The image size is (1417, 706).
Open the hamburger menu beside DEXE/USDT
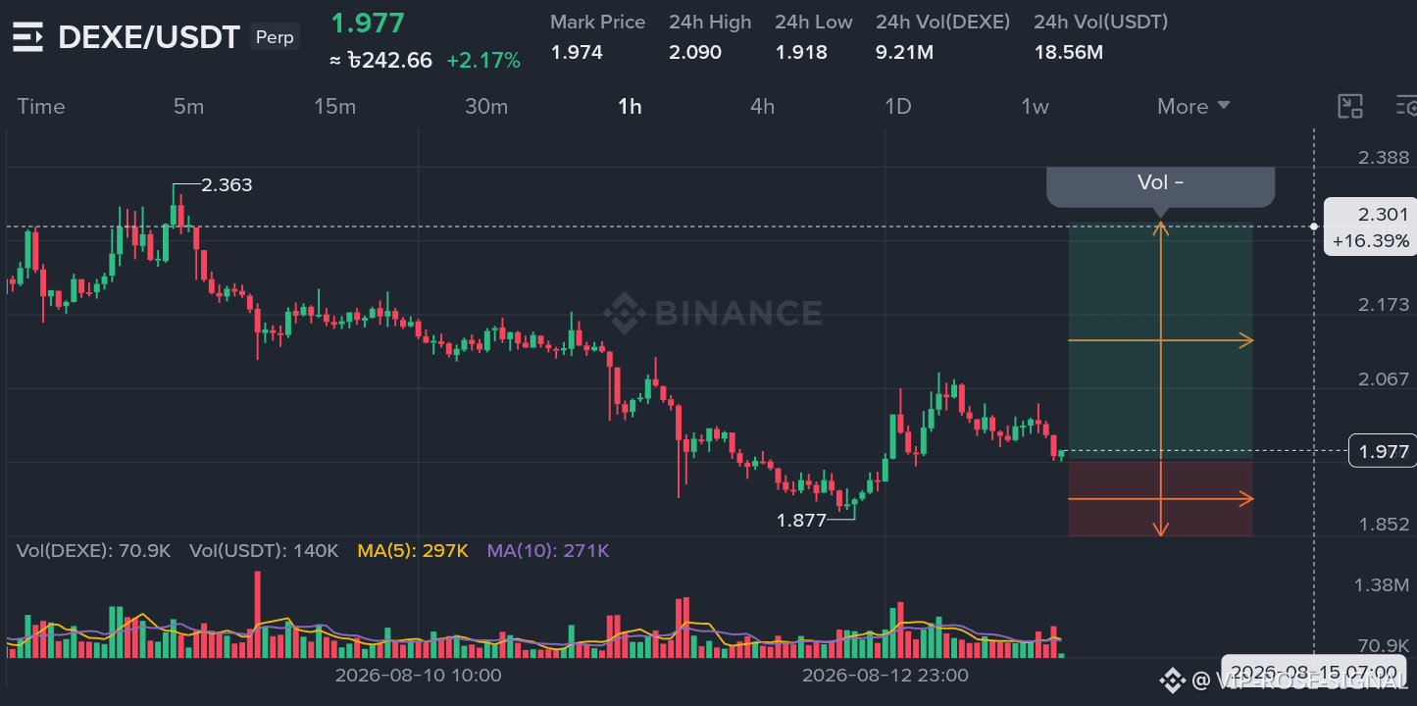tap(27, 38)
